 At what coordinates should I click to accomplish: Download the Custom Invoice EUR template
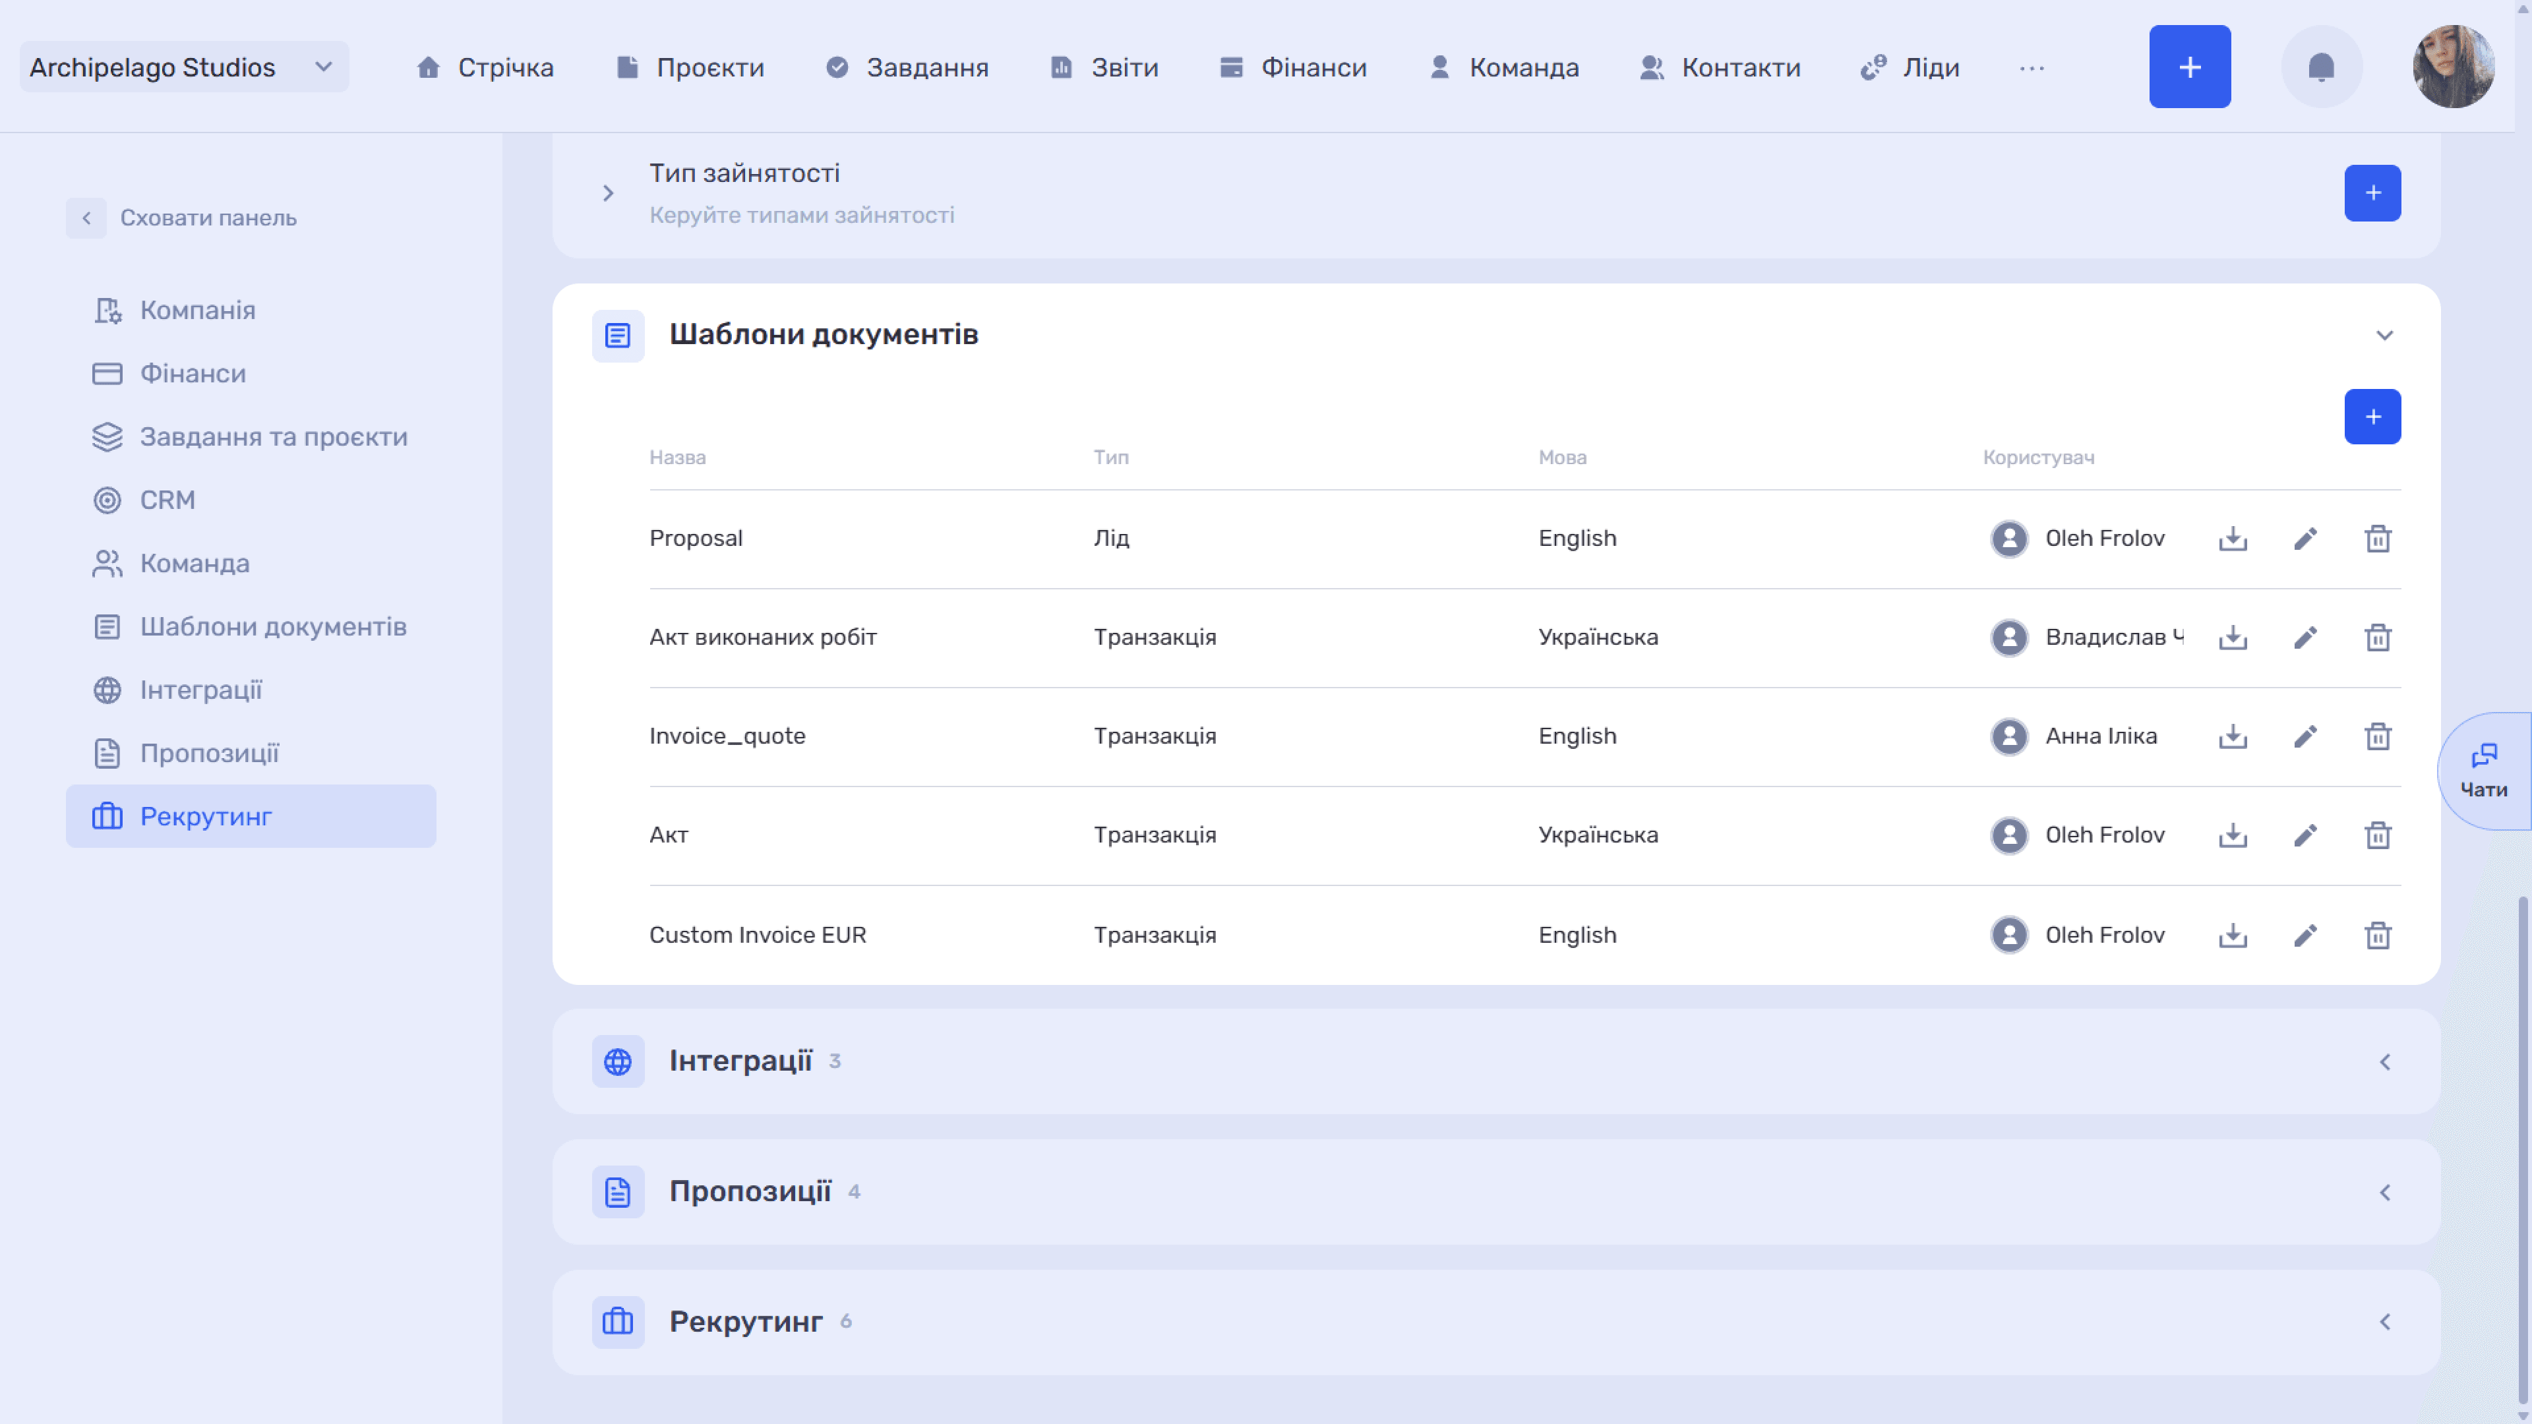coord(2232,935)
